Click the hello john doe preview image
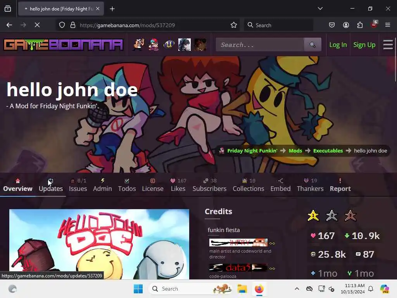 coord(99,244)
